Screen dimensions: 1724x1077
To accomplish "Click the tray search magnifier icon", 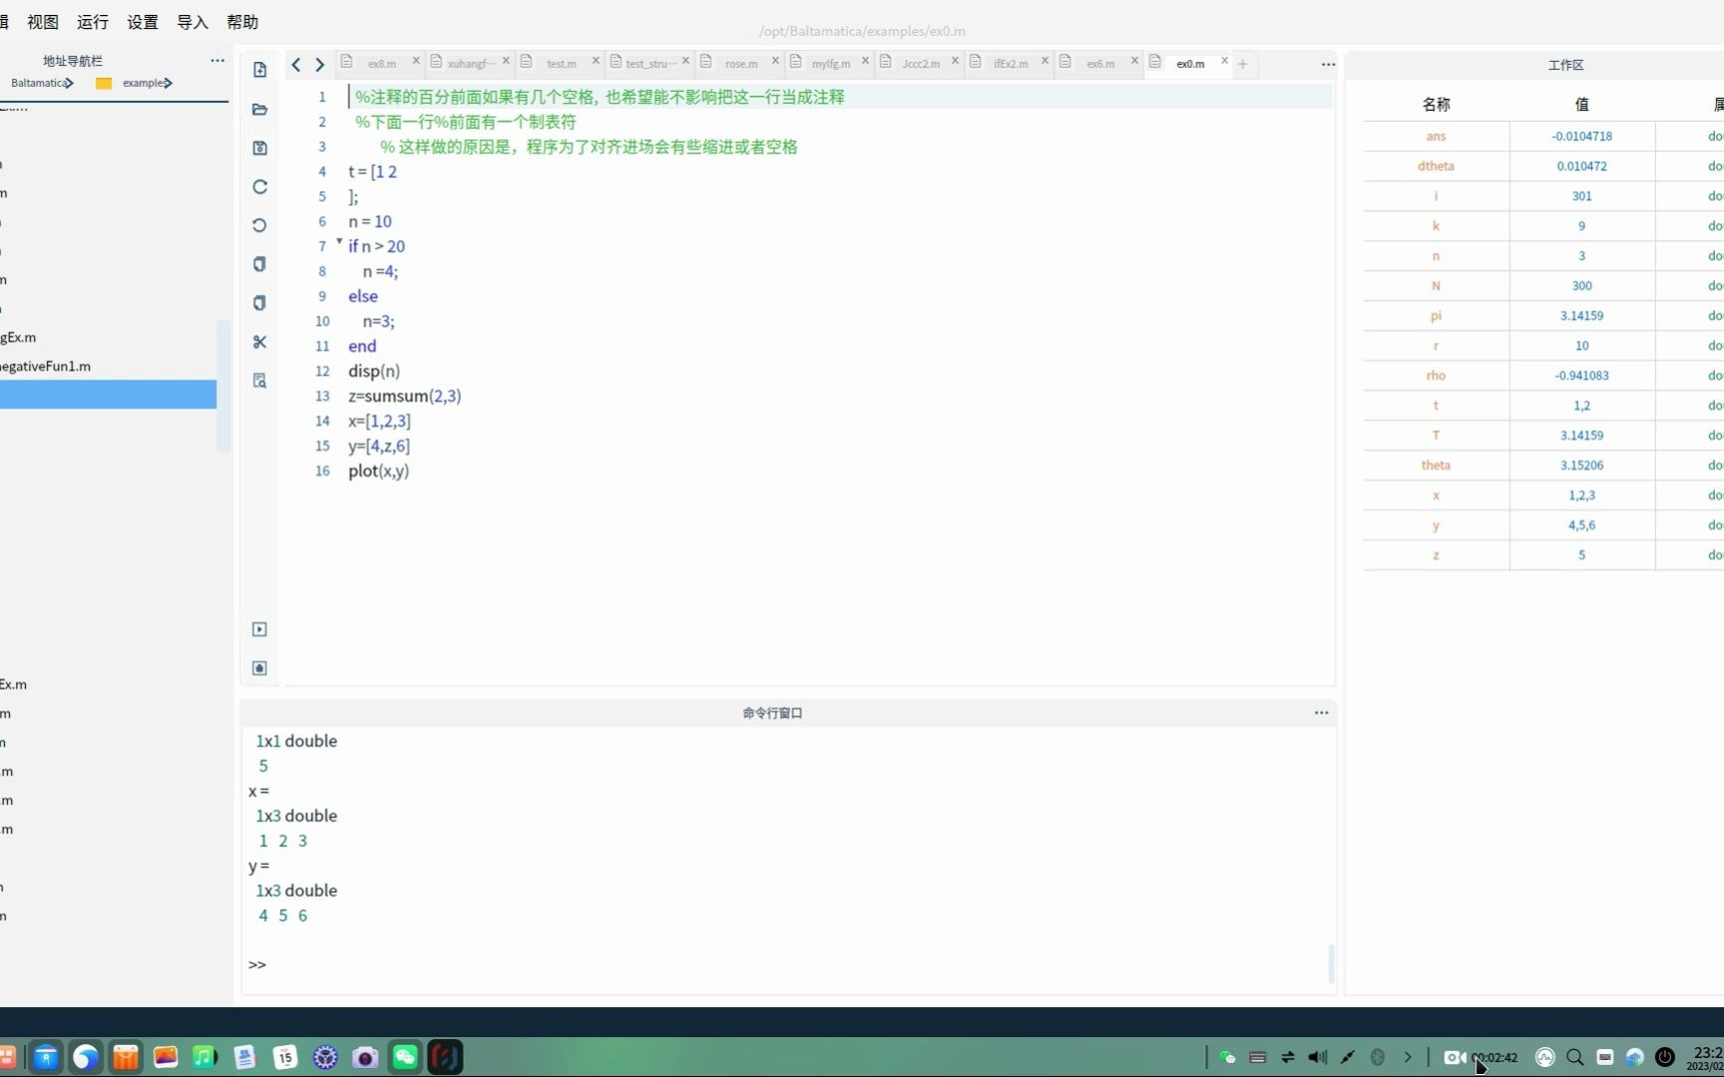I will click(1574, 1057).
